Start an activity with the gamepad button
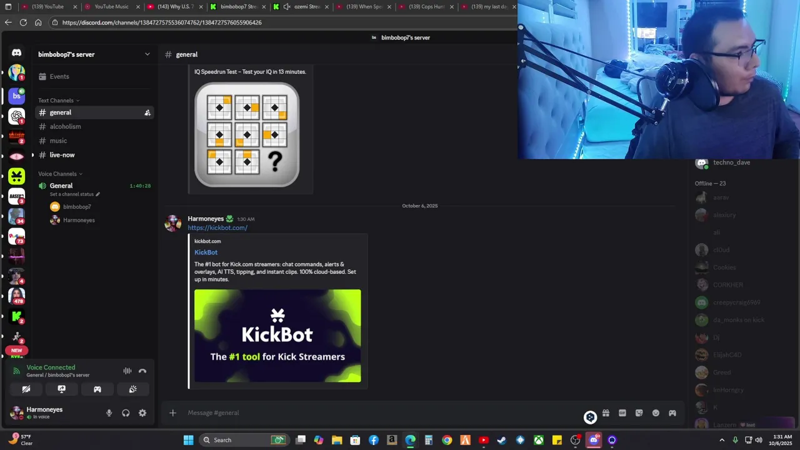800x450 pixels. 97,389
